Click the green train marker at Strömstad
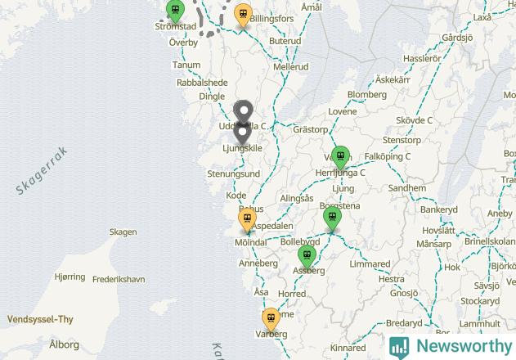The width and height of the screenshot is (516, 360). click(175, 11)
